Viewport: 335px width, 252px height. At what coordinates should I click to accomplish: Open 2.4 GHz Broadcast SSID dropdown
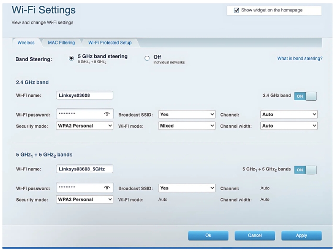tap(187, 115)
